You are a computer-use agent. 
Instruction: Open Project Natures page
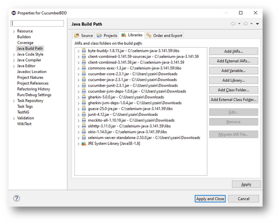30,77
